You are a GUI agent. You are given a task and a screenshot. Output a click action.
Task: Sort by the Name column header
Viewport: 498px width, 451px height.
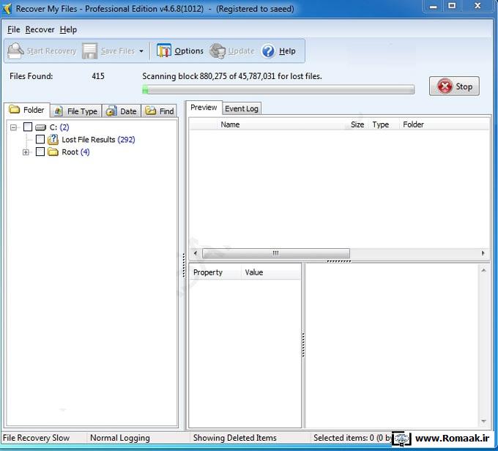tap(230, 124)
